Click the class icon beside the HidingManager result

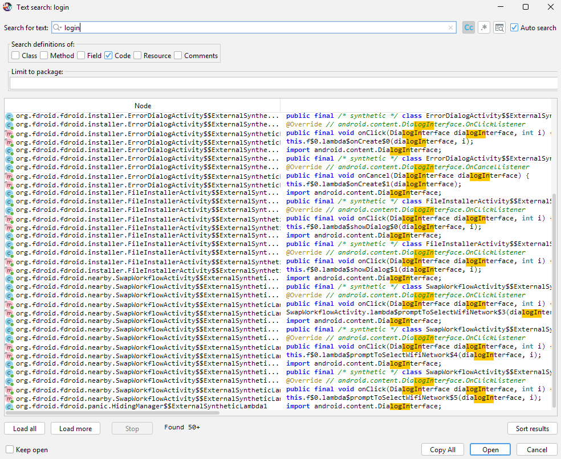coord(9,407)
